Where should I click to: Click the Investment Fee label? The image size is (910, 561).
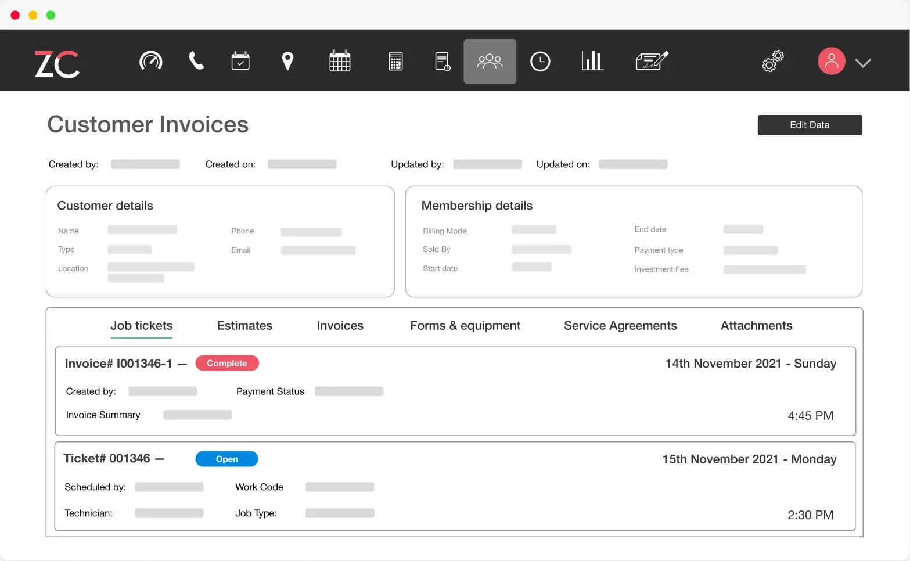tap(661, 269)
